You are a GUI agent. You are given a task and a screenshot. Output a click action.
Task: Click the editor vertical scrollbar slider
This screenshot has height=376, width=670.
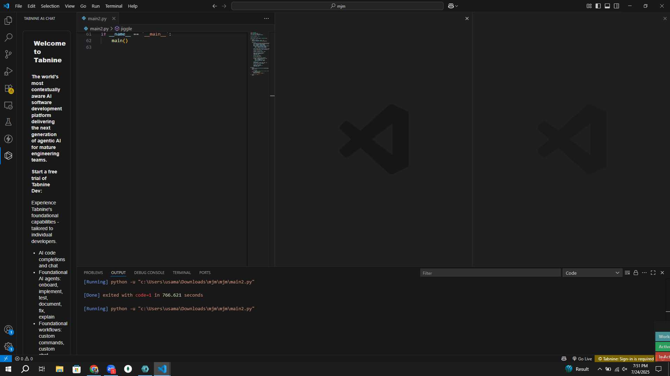coord(272,96)
